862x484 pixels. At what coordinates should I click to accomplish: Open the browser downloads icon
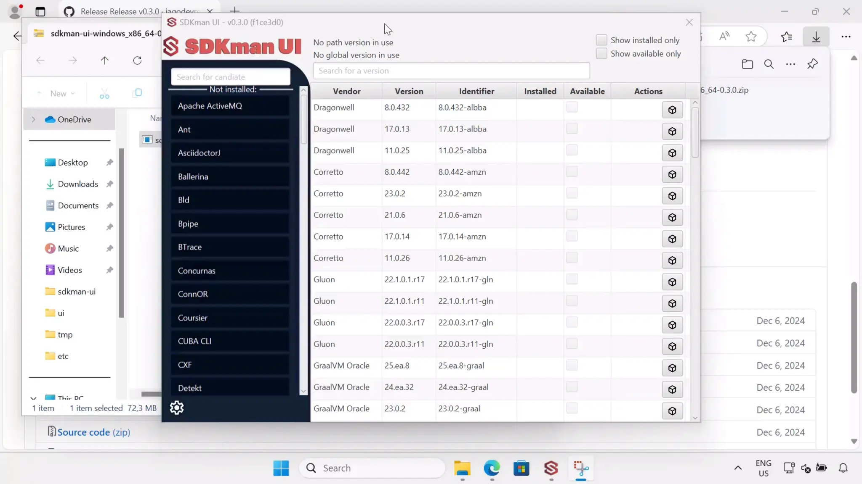(816, 37)
